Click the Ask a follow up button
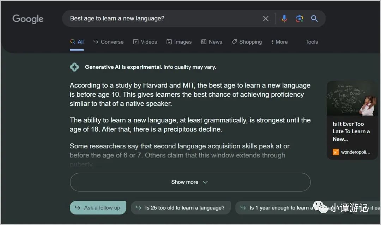 [x=98, y=208]
